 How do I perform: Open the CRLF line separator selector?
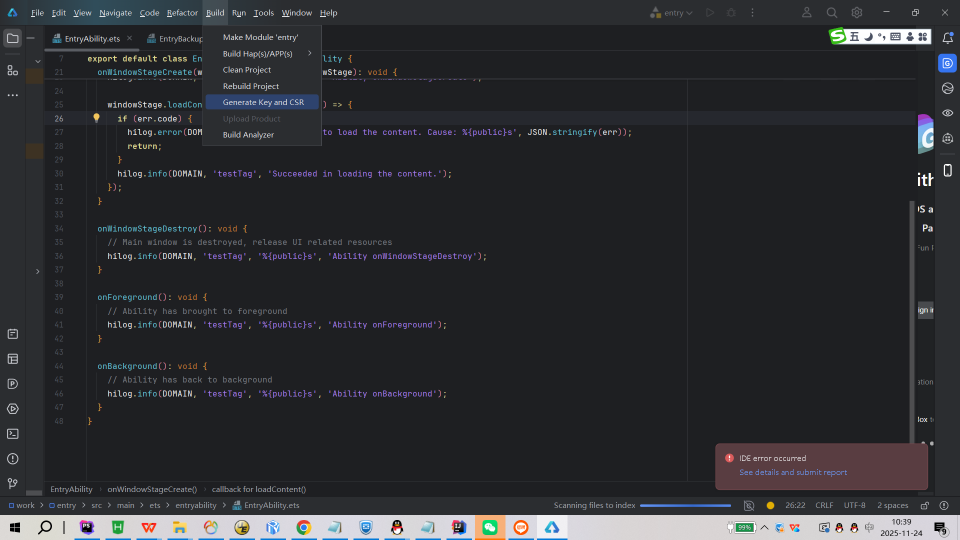[823, 505]
